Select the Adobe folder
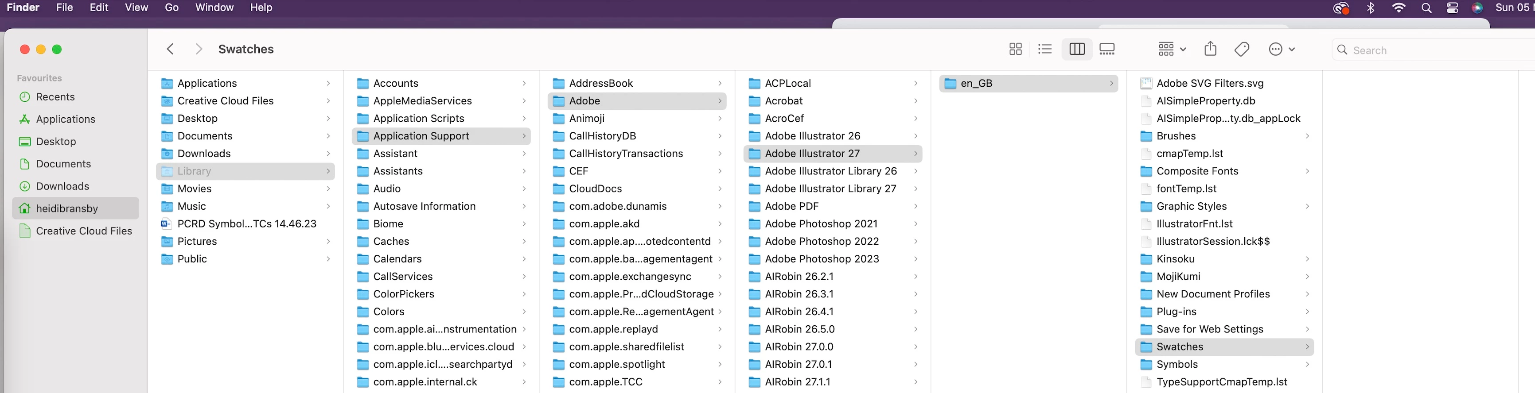The image size is (1535, 393). tap(637, 101)
